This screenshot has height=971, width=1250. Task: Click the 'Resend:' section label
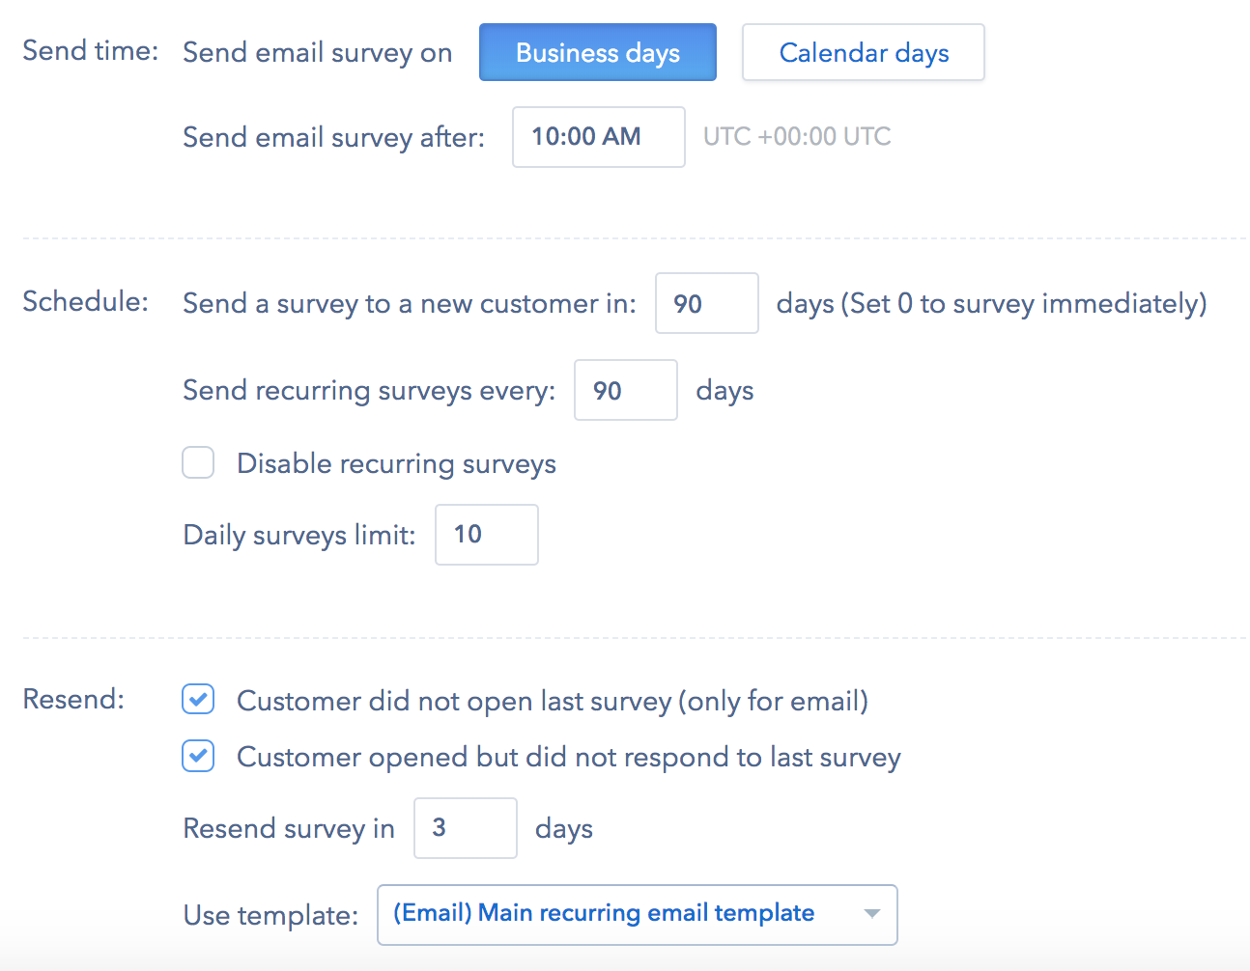coord(74,699)
